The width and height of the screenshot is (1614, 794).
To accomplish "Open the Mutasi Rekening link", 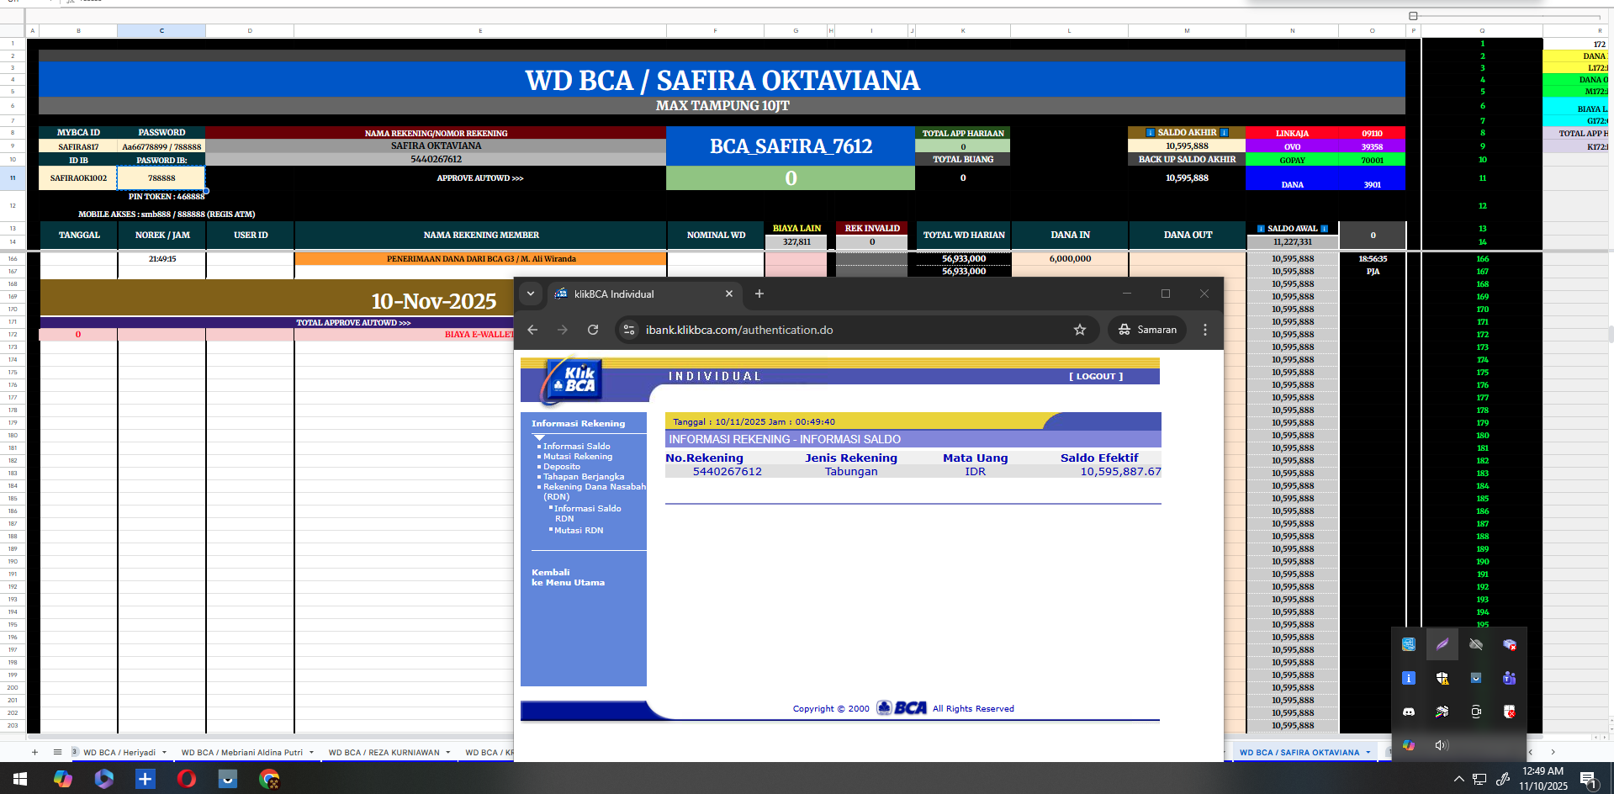I will [578, 457].
